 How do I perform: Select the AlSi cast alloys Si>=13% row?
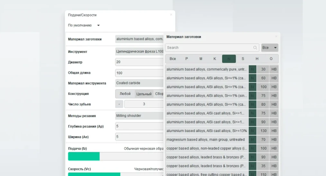pos(207,131)
